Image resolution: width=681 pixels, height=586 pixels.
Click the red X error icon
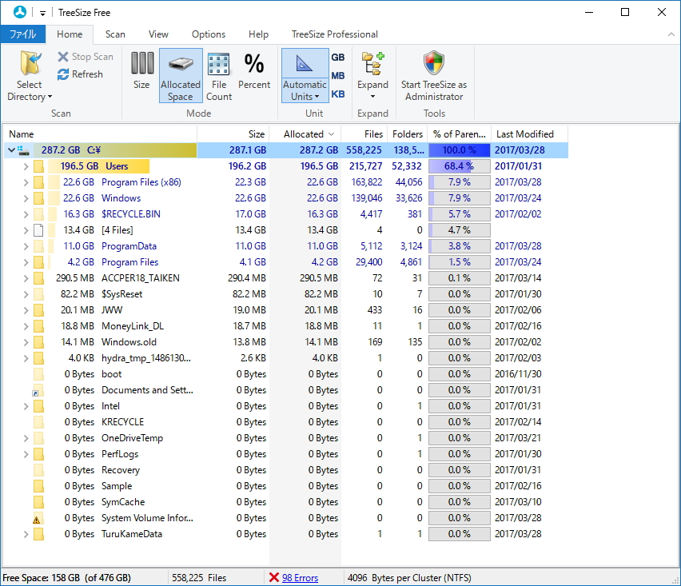point(273,577)
